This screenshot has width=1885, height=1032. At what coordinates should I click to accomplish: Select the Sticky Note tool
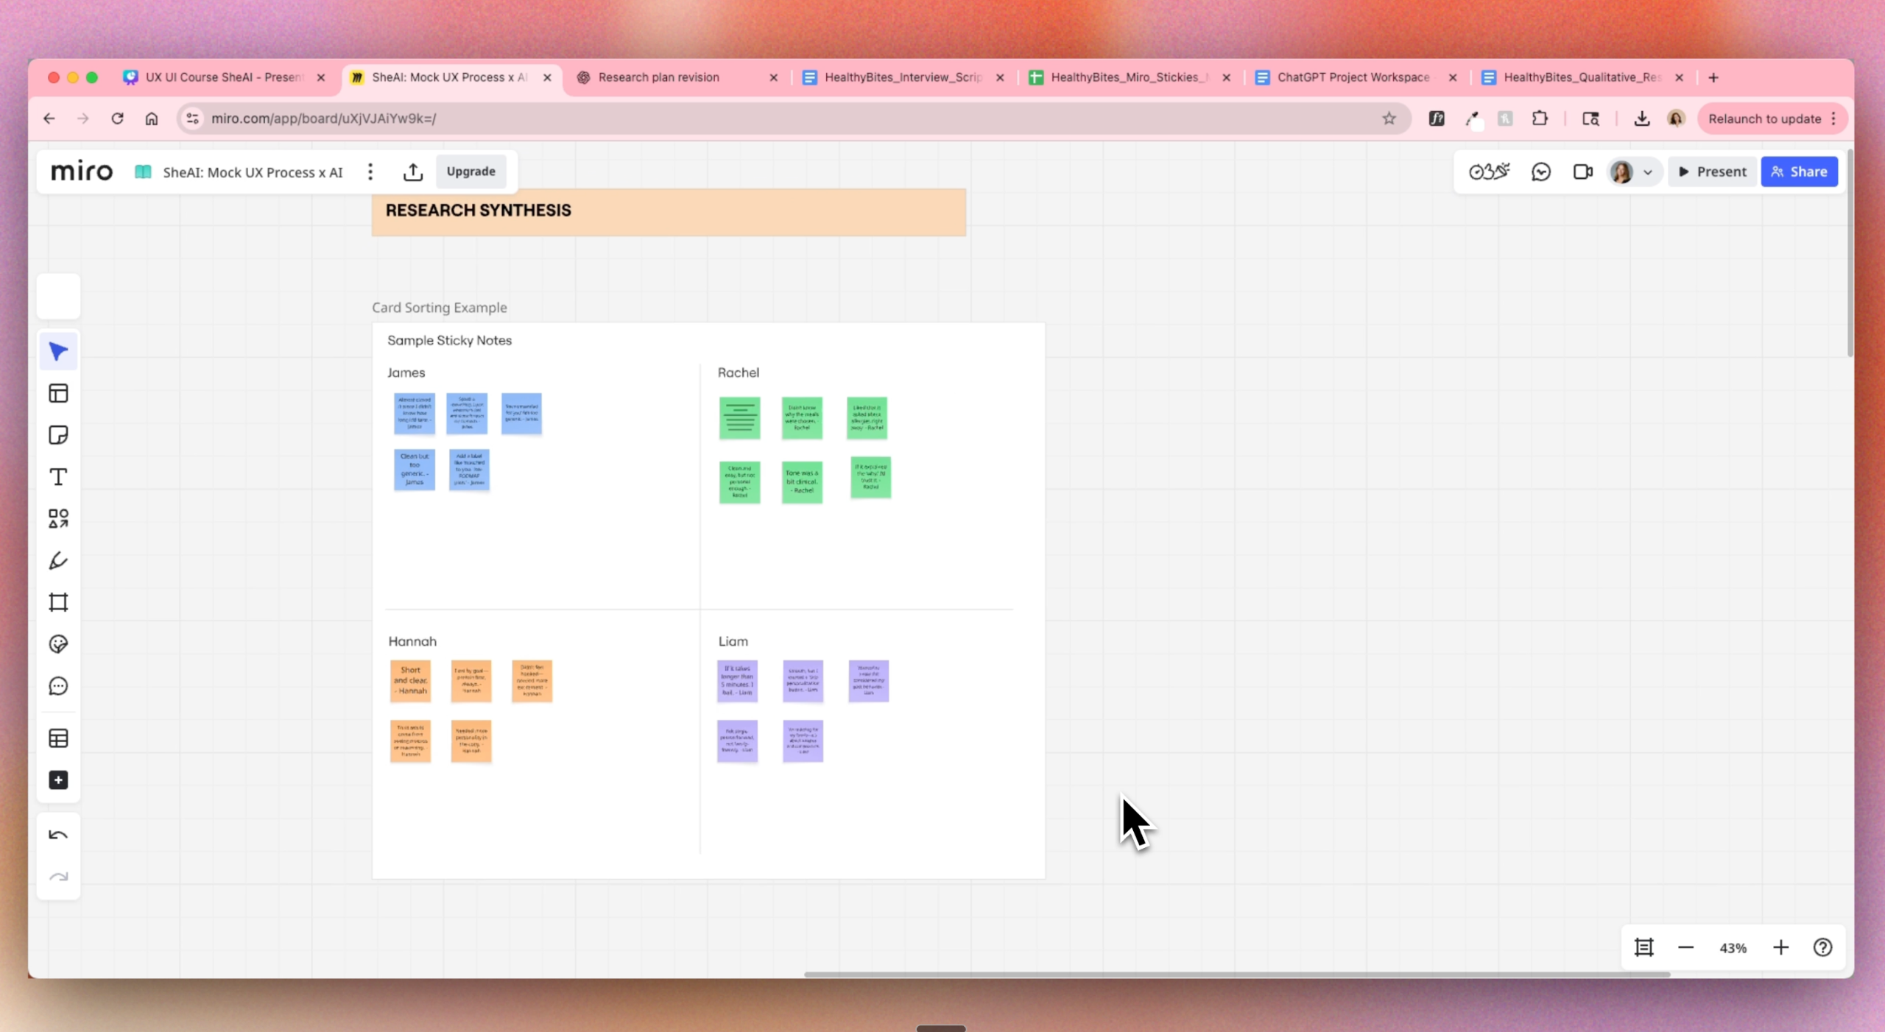click(x=58, y=435)
